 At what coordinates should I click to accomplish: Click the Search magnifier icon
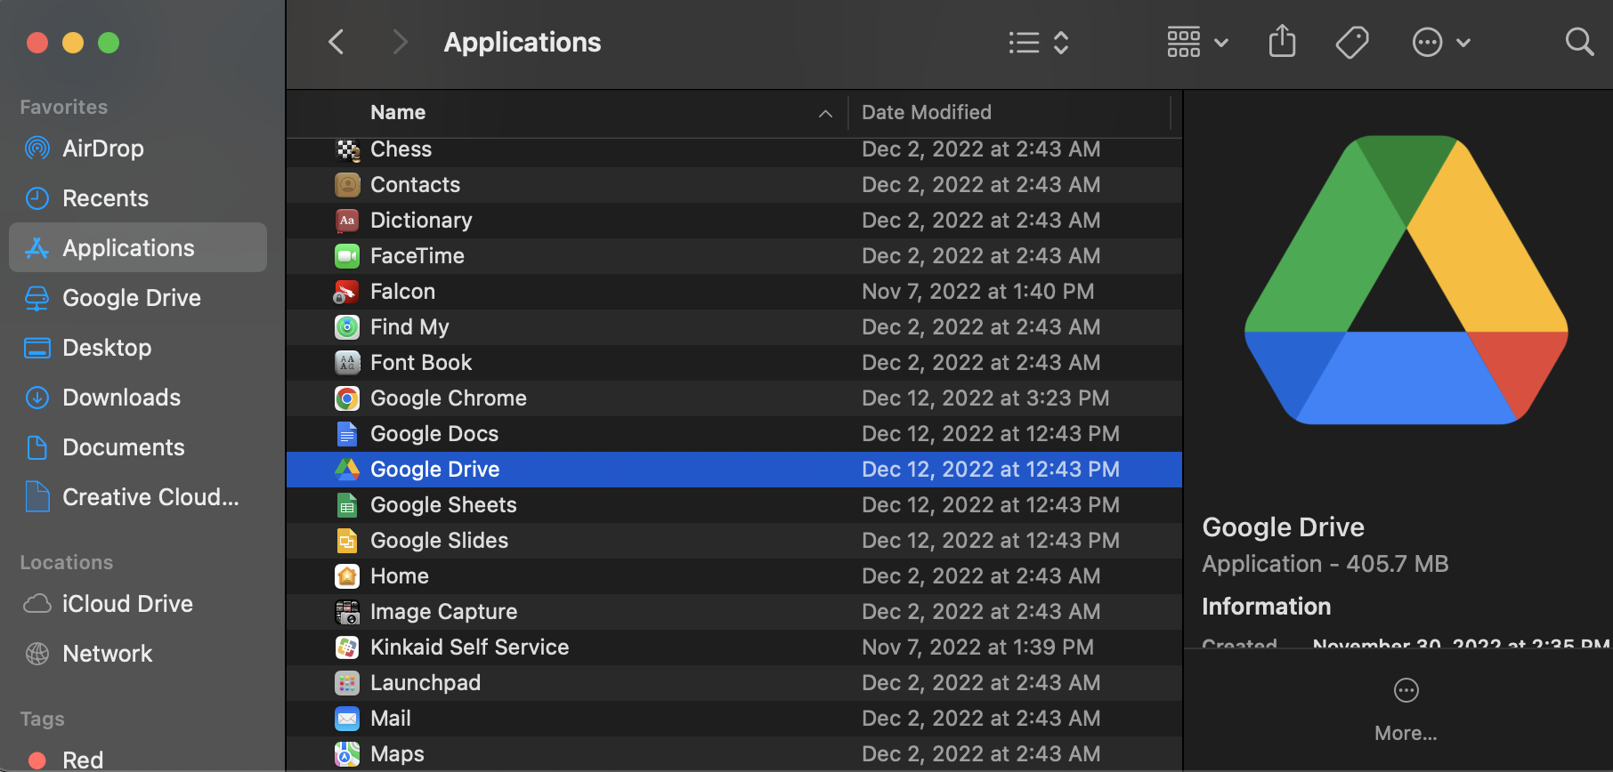[x=1579, y=42]
